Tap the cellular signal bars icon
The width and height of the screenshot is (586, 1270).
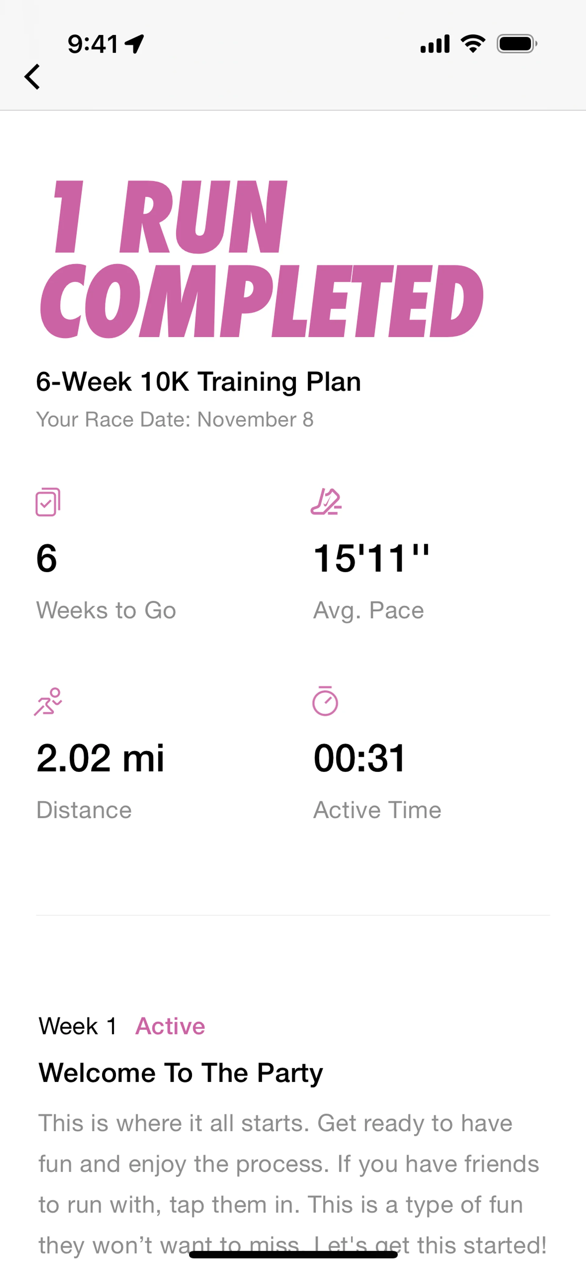coord(435,44)
